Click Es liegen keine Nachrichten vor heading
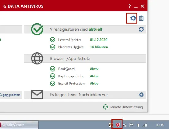Image resolution: width=169 pixels, height=129 pixels. click(79, 95)
